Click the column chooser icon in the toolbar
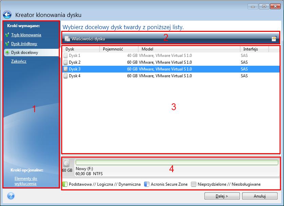Viewport: 284px width, 206px height. (274, 39)
